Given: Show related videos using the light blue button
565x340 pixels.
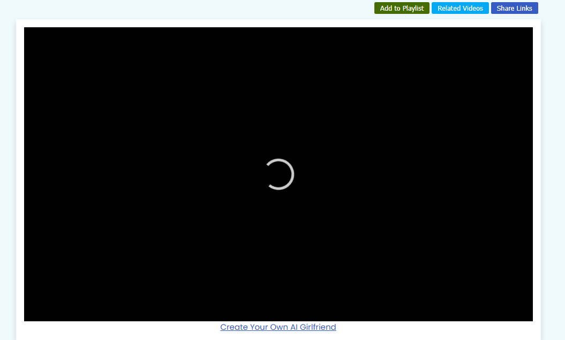Looking at the screenshot, I should click(x=460, y=8).
